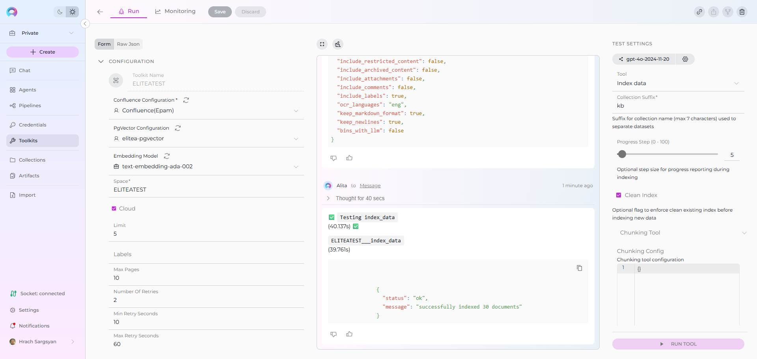Give thumbs up to index_data result
This screenshot has height=359, width=757.
pyautogui.click(x=349, y=334)
